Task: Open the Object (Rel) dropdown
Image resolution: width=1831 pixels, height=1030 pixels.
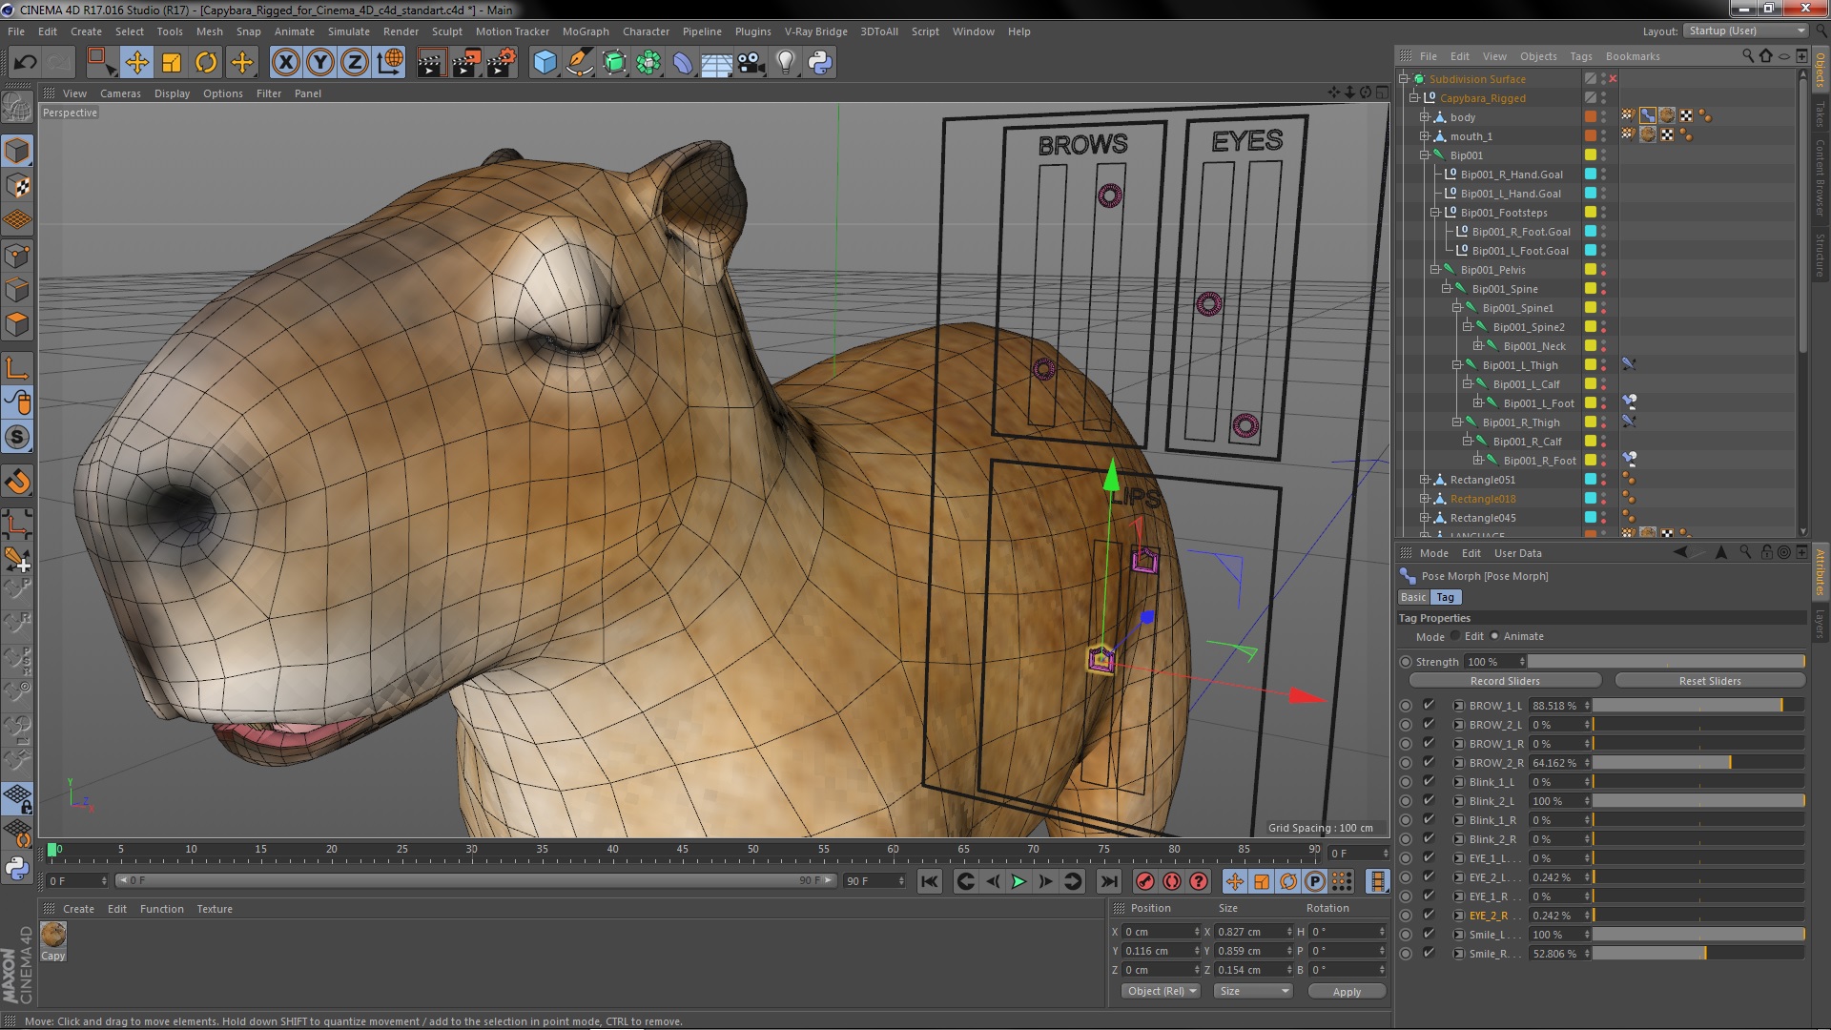Action: click(1162, 991)
